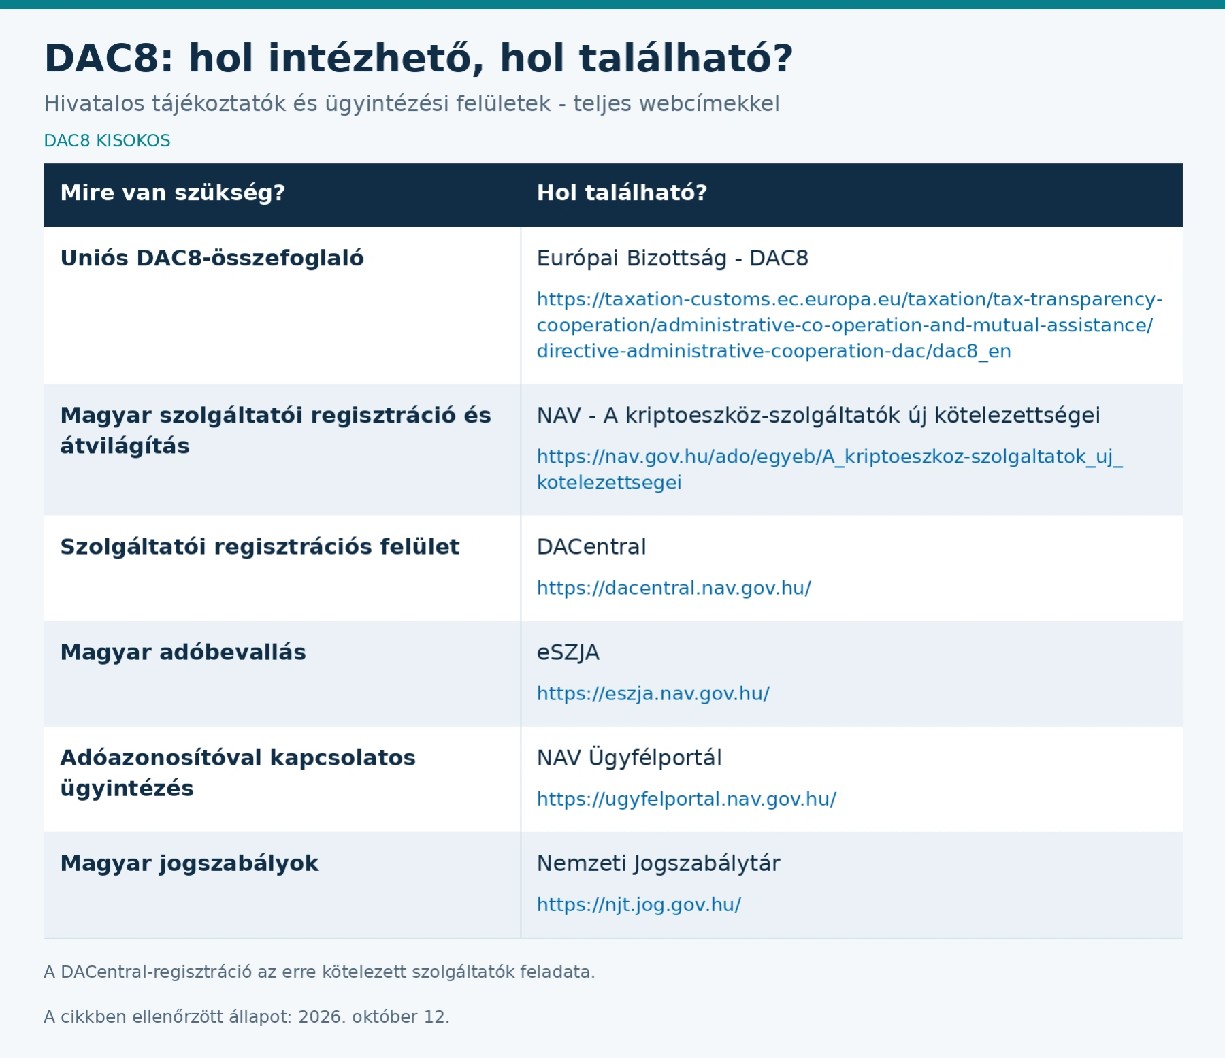The width and height of the screenshot is (1225, 1058).
Task: Select 'Magyar szolgáltatói regisztráció és átvilágítás' cell
Action: tap(282, 449)
